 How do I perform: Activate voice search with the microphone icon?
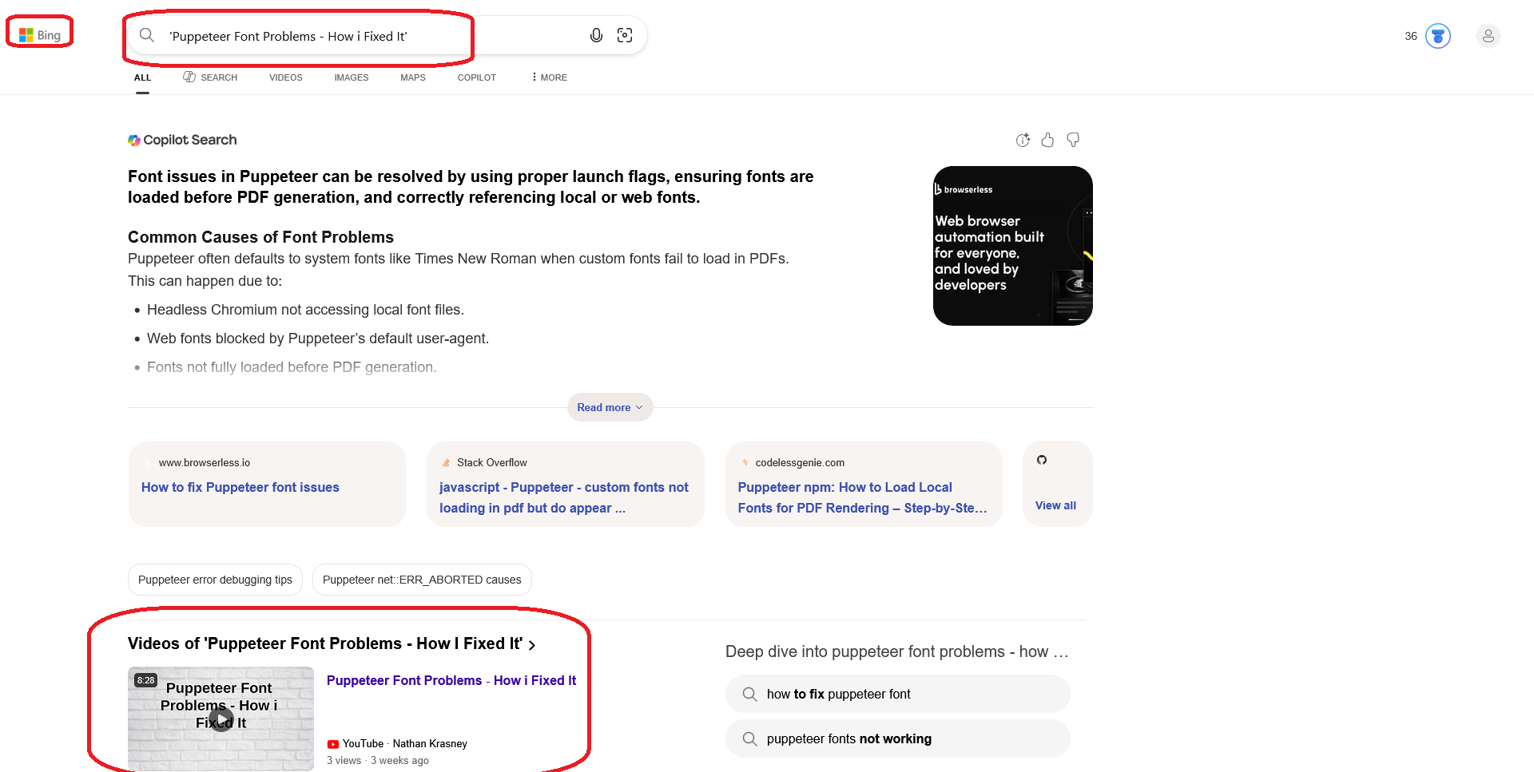[x=596, y=35]
